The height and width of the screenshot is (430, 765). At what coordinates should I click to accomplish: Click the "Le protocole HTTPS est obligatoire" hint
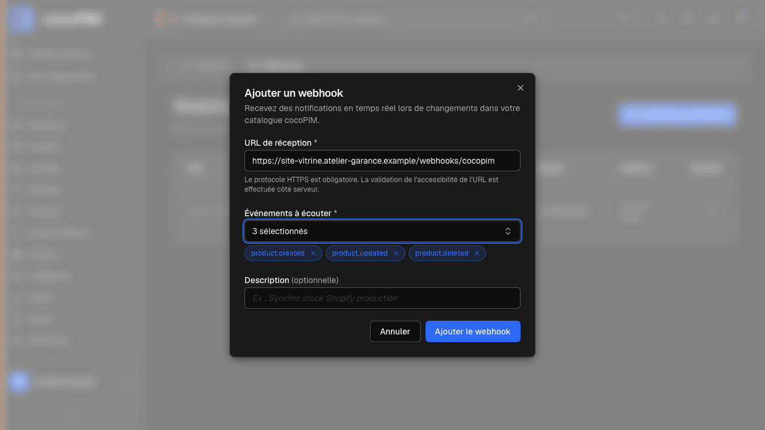click(371, 184)
